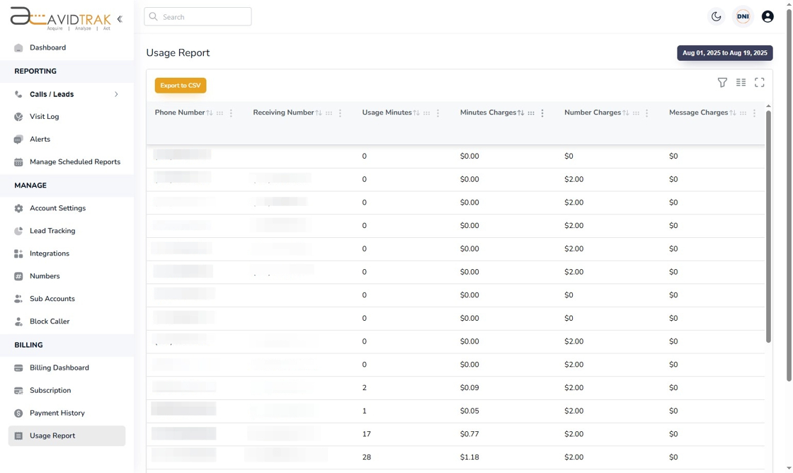Screen dimensions: 793x473
Task: Click the $0.77 minutes charge cell
Action: click(469, 434)
